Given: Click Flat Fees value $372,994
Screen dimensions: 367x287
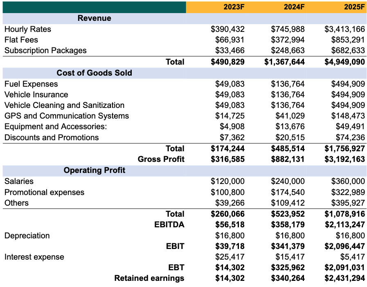Looking at the screenshot, I should pyautogui.click(x=288, y=40).
